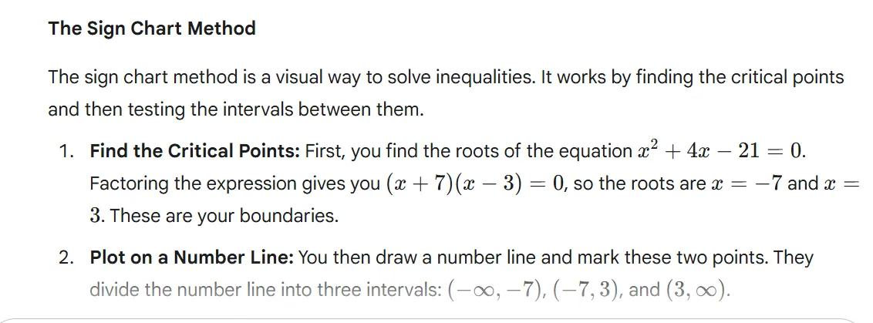Click list number 1 marker

coord(66,150)
